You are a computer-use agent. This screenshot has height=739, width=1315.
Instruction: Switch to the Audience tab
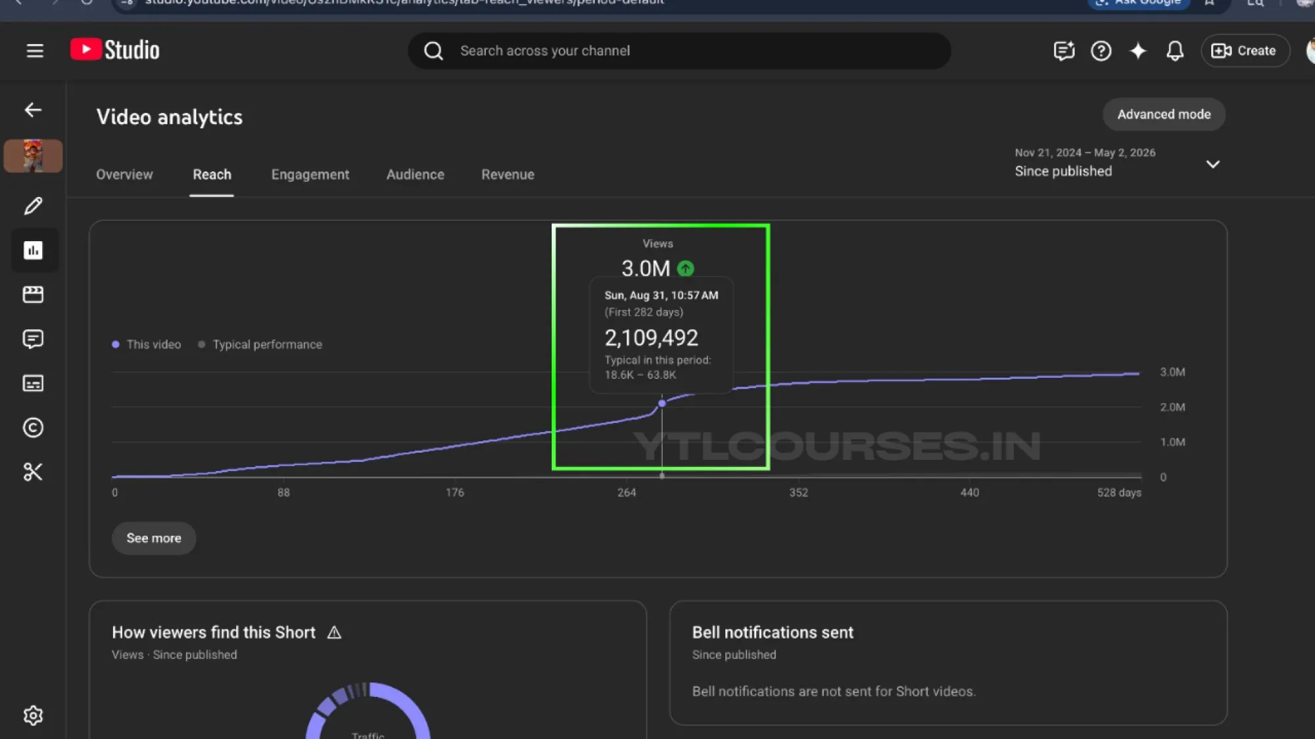coord(416,175)
